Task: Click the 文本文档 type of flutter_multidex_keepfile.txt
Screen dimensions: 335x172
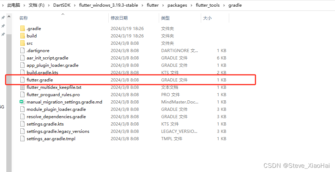Action: 170,87
